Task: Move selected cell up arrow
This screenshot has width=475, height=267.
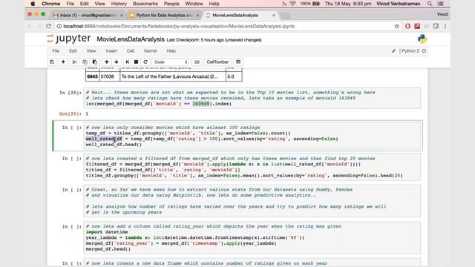Action: coord(107,62)
